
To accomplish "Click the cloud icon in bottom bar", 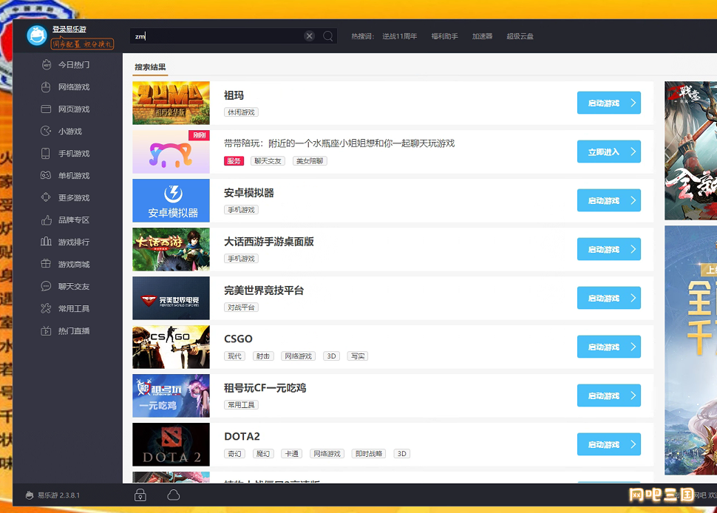I will click(173, 495).
